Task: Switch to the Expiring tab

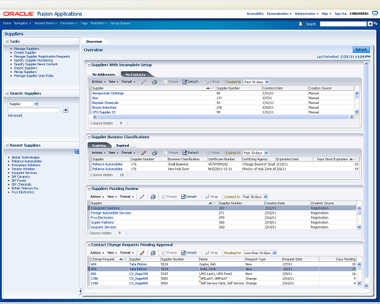Action: point(99,145)
